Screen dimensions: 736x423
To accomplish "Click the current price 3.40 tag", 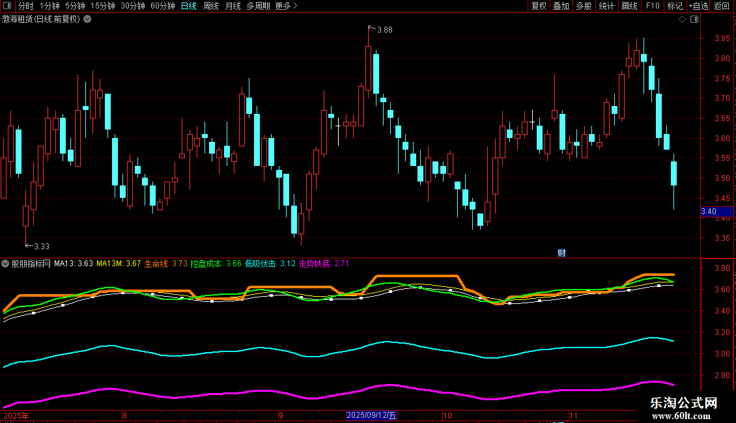I will click(x=716, y=211).
